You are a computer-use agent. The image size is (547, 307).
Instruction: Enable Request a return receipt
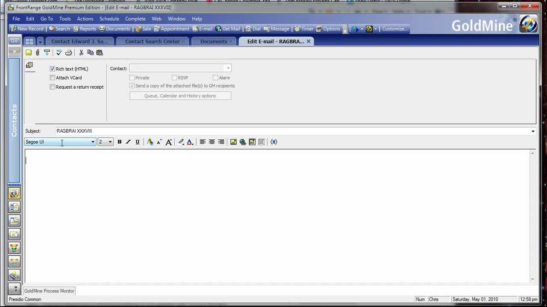click(x=52, y=87)
